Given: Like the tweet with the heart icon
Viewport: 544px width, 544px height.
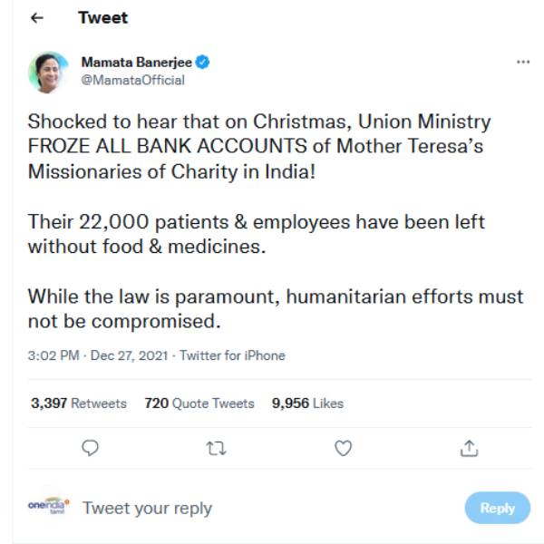Looking at the screenshot, I should coord(343,447).
